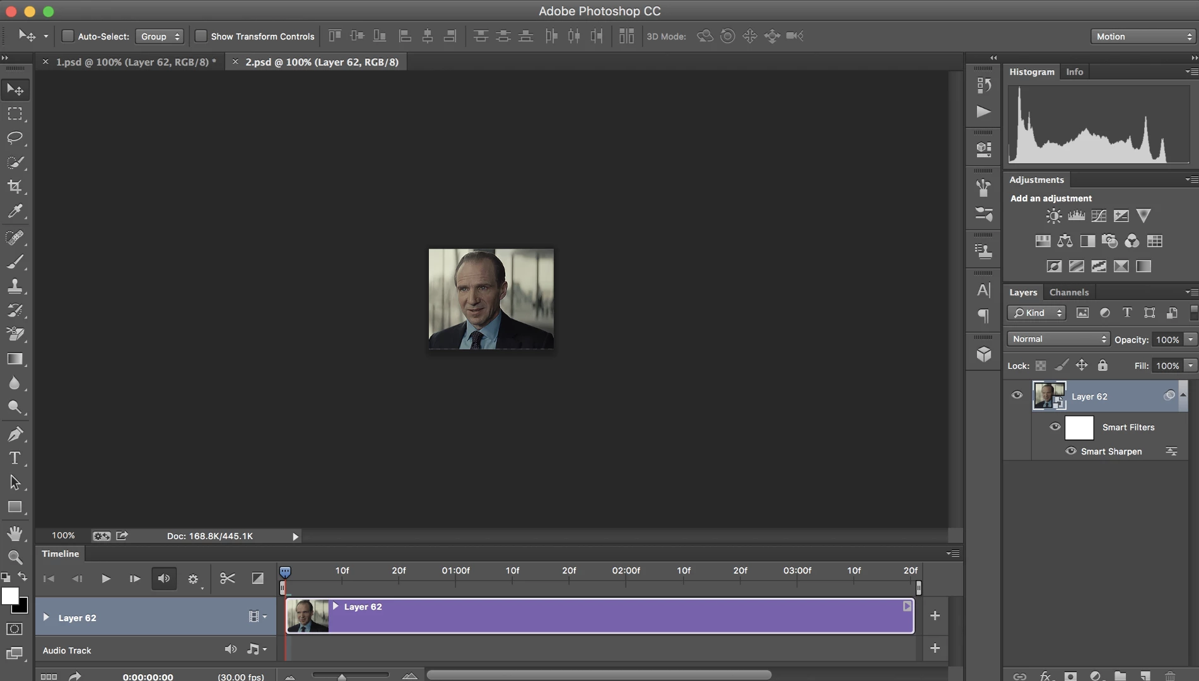The width and height of the screenshot is (1199, 681).
Task: Hide Layer 62 visibility eye
Action: (x=1017, y=395)
